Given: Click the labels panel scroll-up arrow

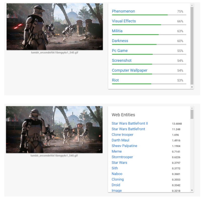Looking at the screenshot, I should click(x=192, y=5).
